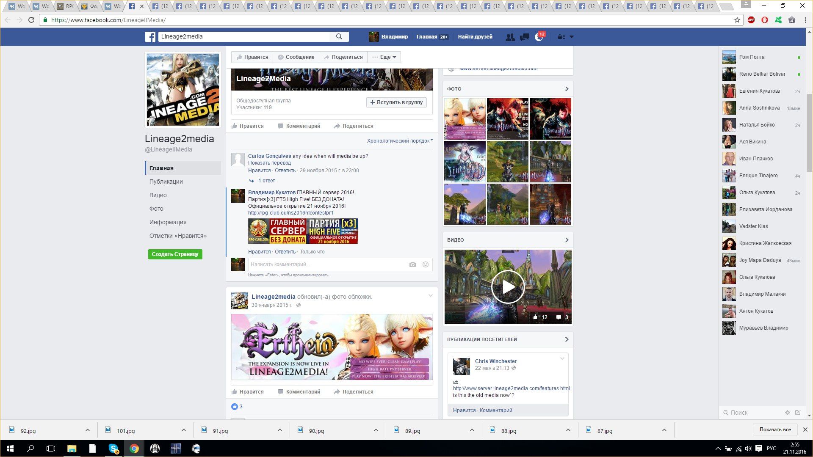Click Написать комментарий input field

327,264
